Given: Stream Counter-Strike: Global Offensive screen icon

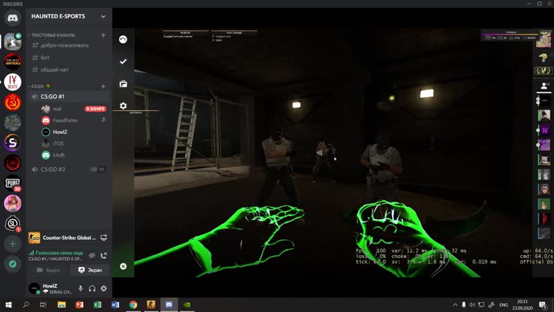Looking at the screenshot, I should 103,238.
